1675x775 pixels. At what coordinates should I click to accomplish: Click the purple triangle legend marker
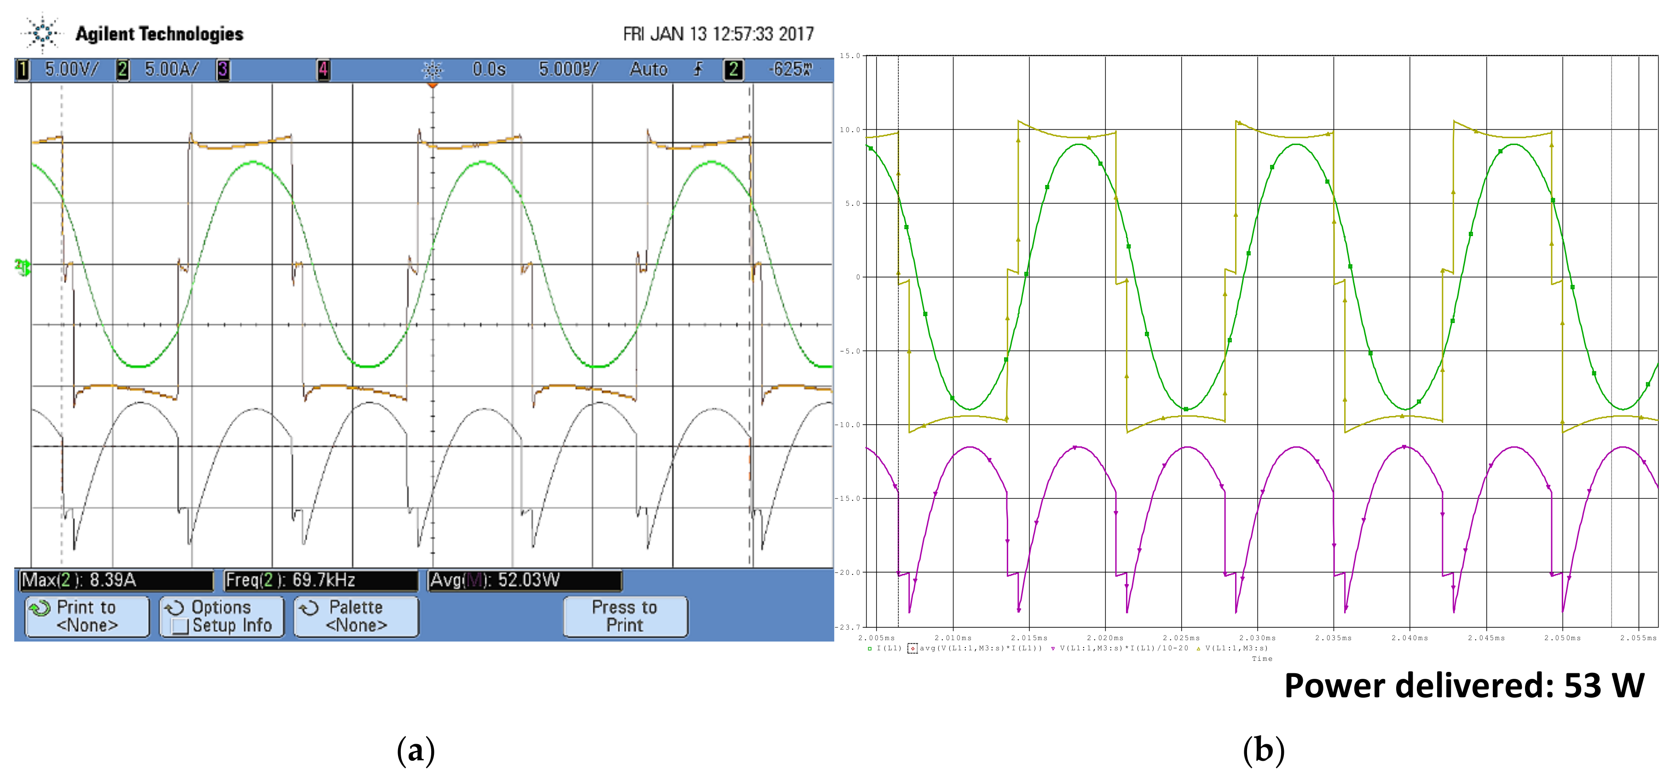click(1053, 648)
